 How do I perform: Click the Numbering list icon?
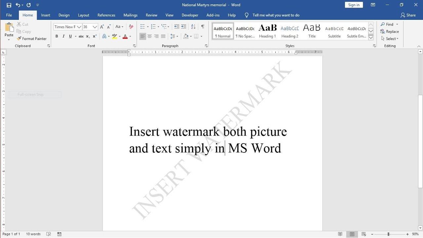click(153, 27)
